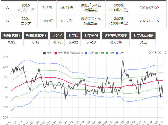Click the 2026-07-17 chart date label
The width and height of the screenshot is (168, 125).
click(158, 53)
